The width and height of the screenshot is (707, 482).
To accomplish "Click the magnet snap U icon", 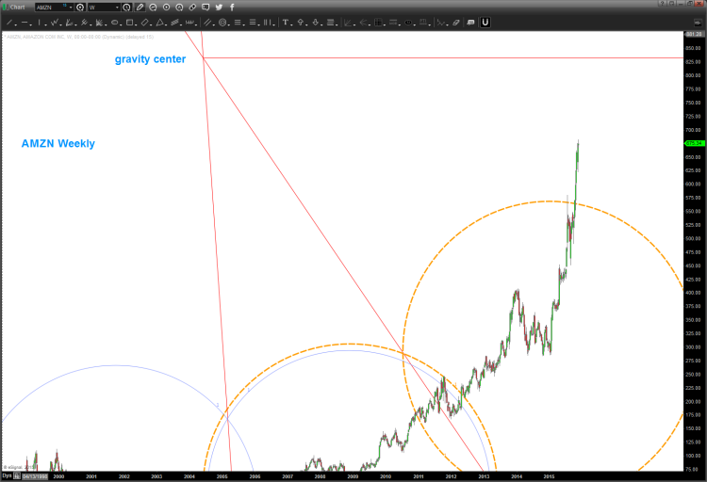I will pos(485,22).
